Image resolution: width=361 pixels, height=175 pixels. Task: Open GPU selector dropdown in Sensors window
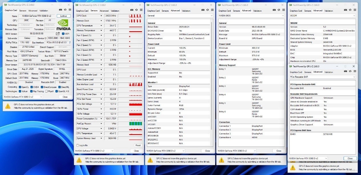coord(94,151)
